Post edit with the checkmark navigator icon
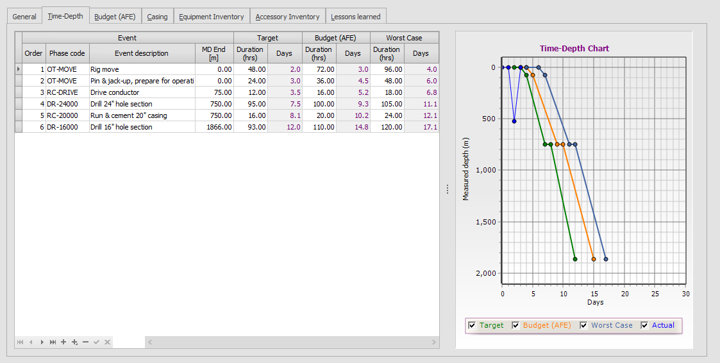720x363 pixels. 96,342
